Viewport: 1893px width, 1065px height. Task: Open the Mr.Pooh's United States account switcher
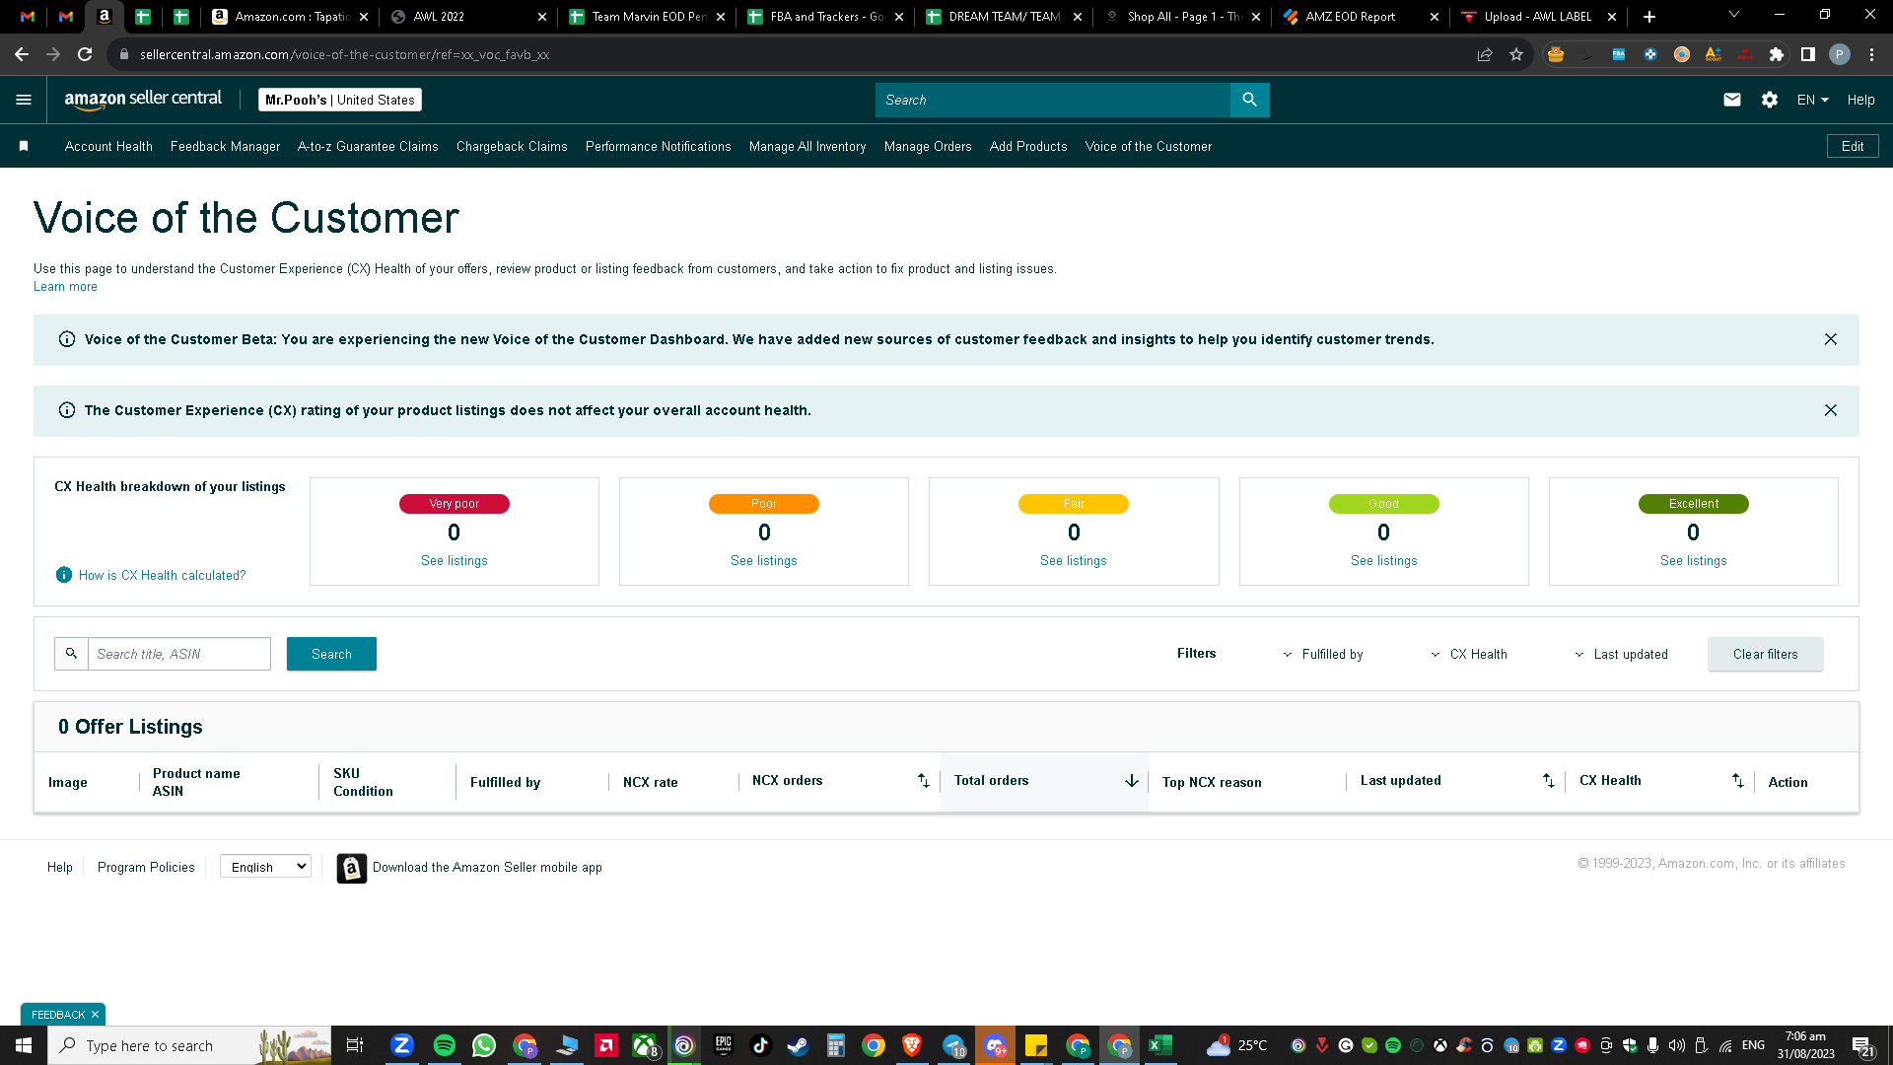click(x=340, y=100)
